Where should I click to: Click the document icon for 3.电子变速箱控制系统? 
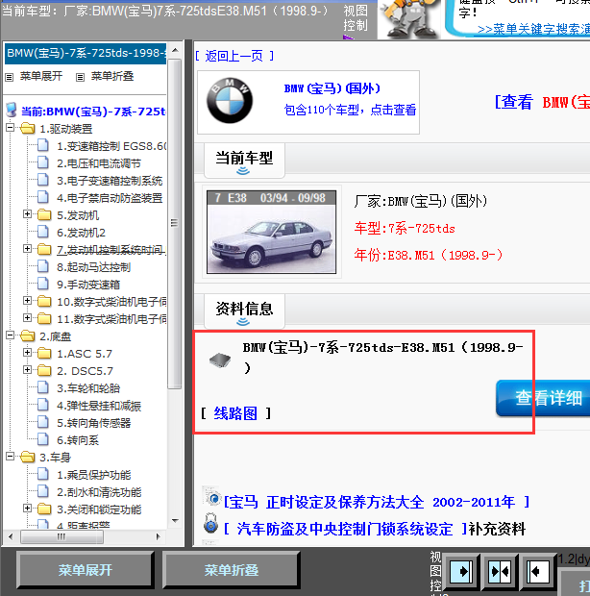[43, 180]
